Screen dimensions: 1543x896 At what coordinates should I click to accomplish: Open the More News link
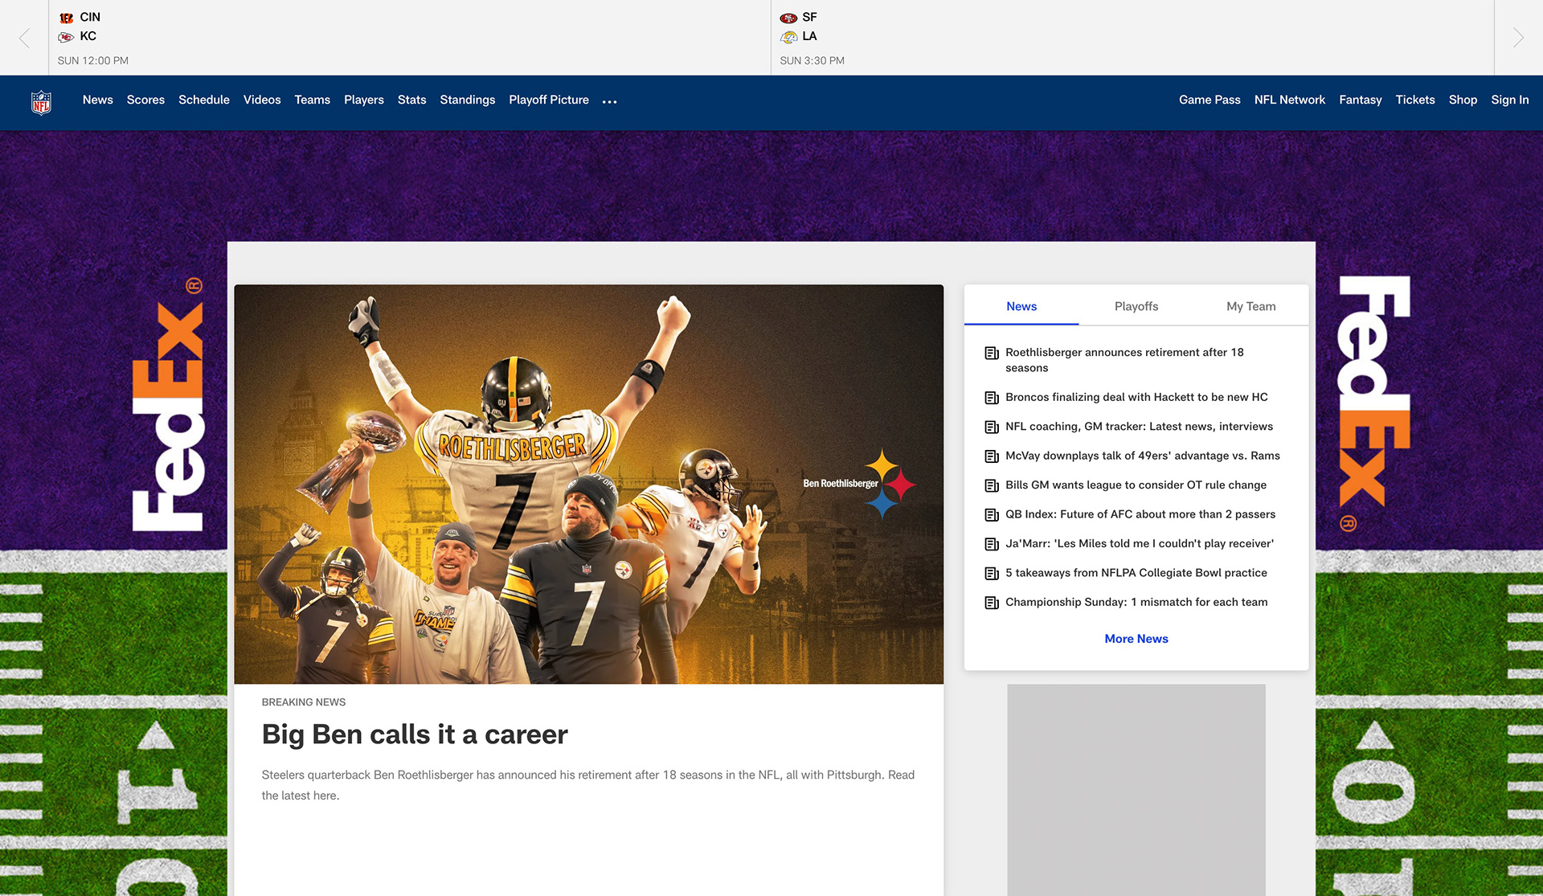click(x=1136, y=639)
